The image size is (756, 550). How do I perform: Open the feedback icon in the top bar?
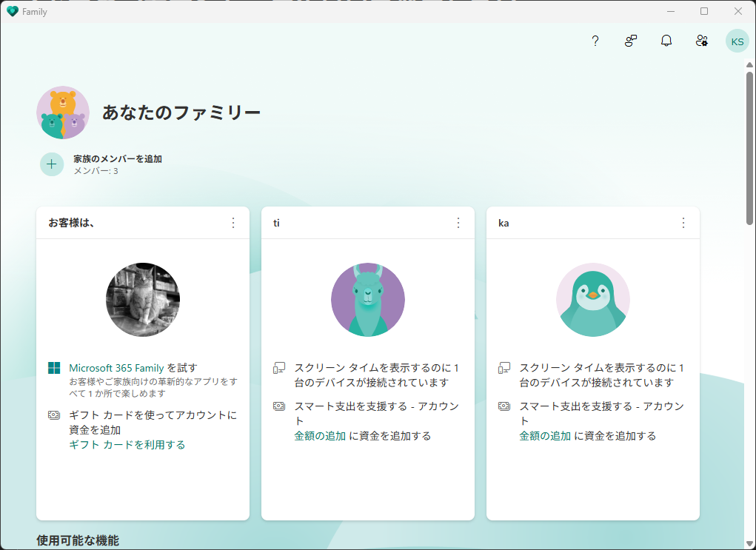pos(630,41)
